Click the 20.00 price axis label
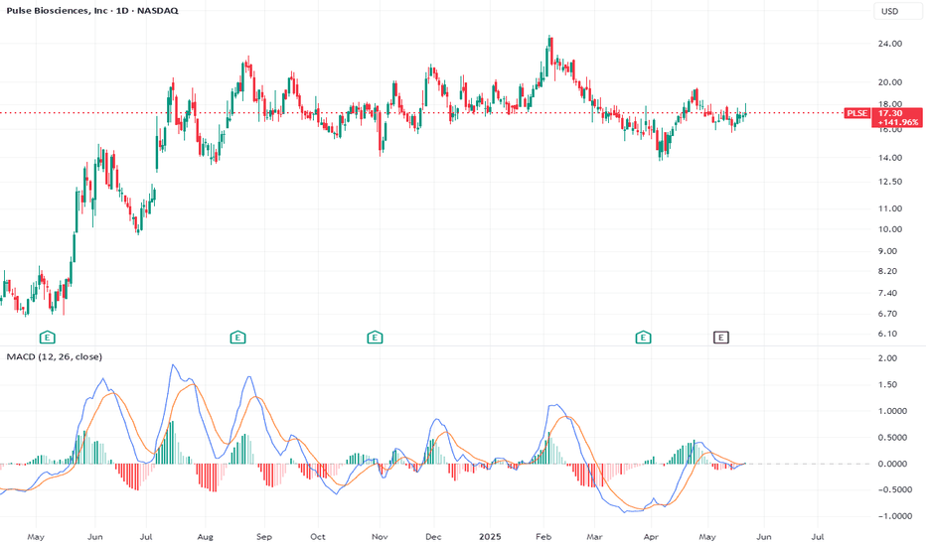The image size is (926, 546). 890,82
